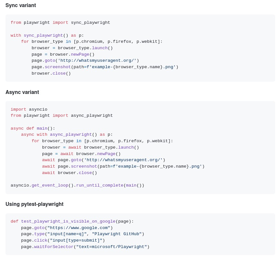
Task: Click 'async with async_playwright() as p:' line
Action: [x=67, y=135]
